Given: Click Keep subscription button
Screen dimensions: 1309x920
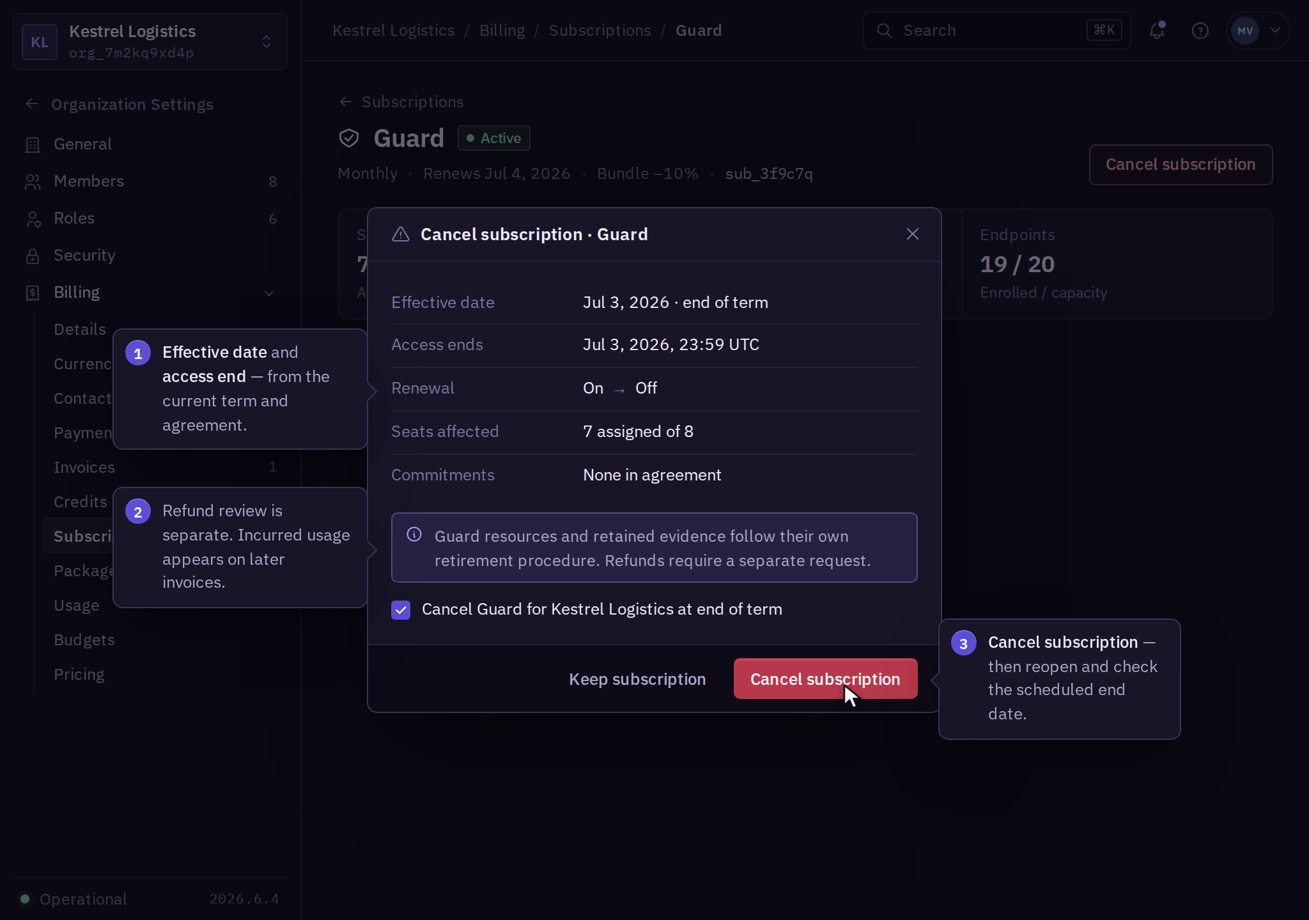Looking at the screenshot, I should tap(637, 678).
